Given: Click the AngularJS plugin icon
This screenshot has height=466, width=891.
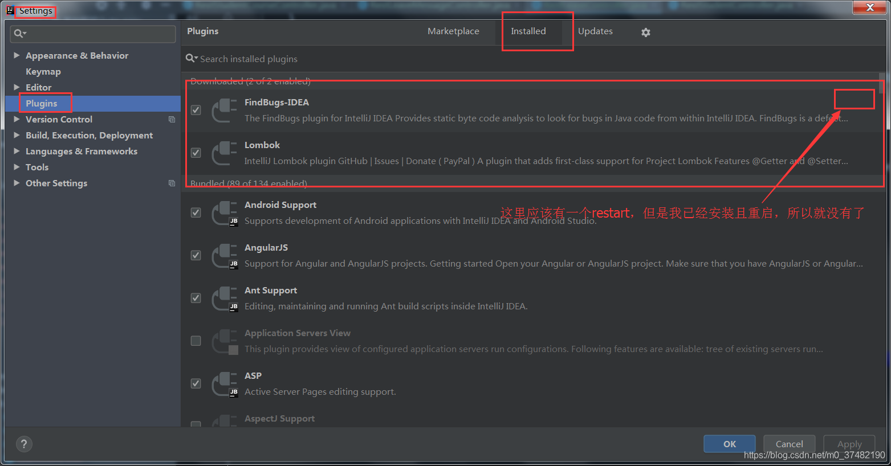Looking at the screenshot, I should point(225,256).
